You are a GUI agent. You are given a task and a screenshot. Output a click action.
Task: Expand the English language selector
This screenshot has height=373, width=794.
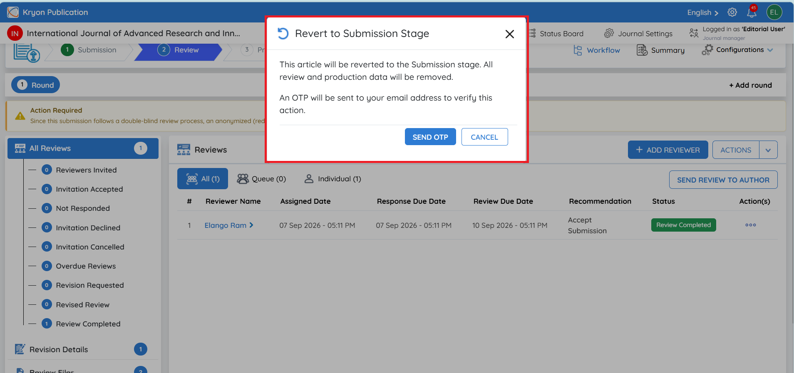[702, 12]
